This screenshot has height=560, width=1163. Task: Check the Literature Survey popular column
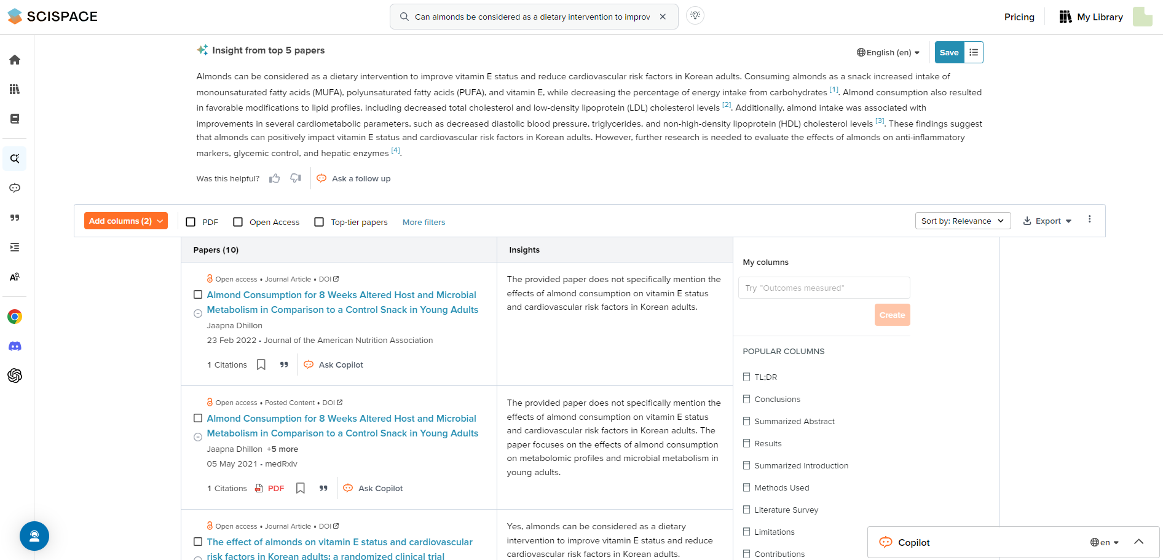(x=746, y=510)
